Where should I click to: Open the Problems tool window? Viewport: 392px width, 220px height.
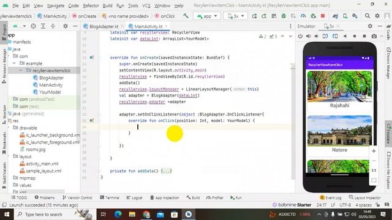pyautogui.click(x=45, y=197)
